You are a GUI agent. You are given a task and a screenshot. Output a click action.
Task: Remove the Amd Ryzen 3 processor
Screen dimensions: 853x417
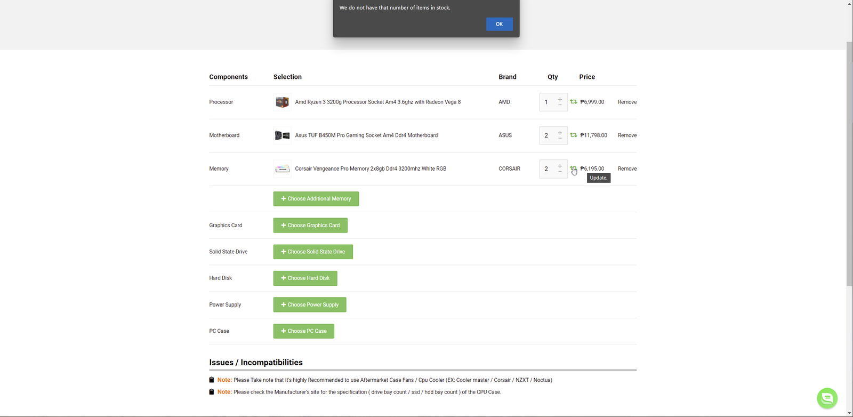pyautogui.click(x=627, y=102)
